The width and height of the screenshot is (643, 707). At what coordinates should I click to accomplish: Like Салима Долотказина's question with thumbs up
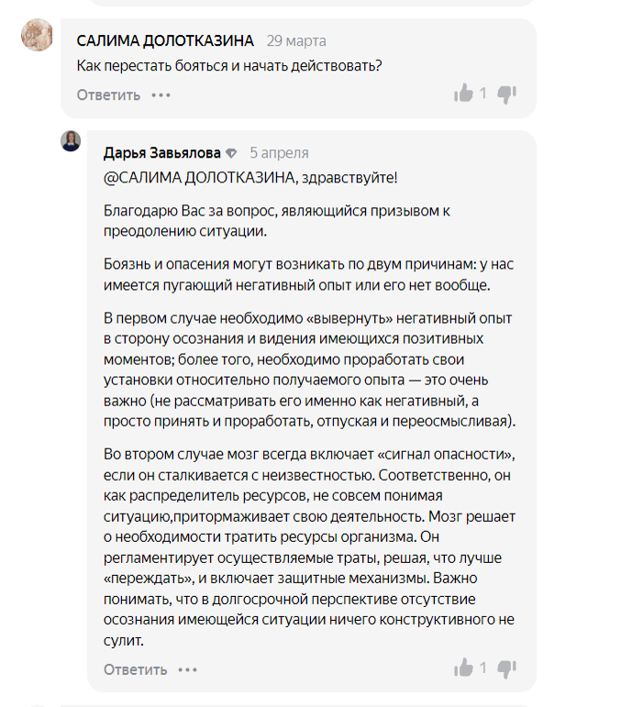(463, 94)
